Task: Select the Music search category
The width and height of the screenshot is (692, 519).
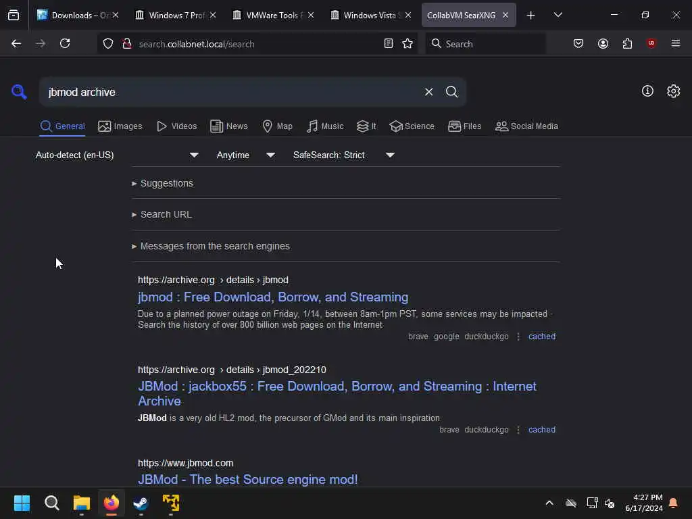Action: [325, 126]
